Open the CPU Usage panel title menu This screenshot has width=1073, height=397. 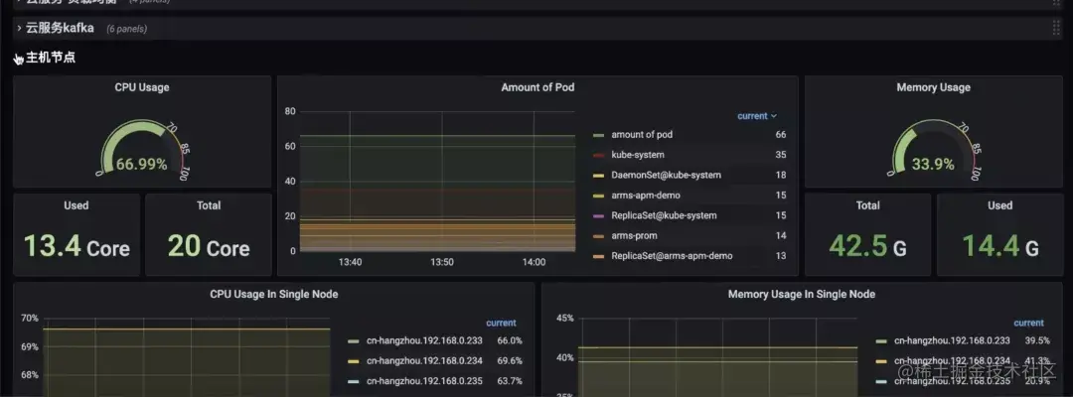(142, 87)
